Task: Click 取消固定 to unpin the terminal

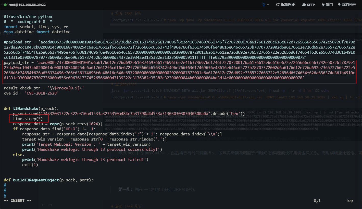Action: (x=347, y=5)
